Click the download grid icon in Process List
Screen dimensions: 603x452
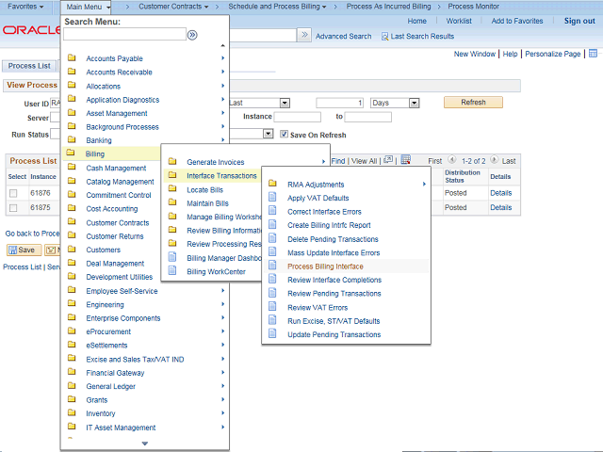(x=404, y=161)
